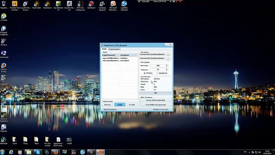Select the Mozilla Firefox desktop shortcut
This screenshot has width=275, height=155.
4,68
